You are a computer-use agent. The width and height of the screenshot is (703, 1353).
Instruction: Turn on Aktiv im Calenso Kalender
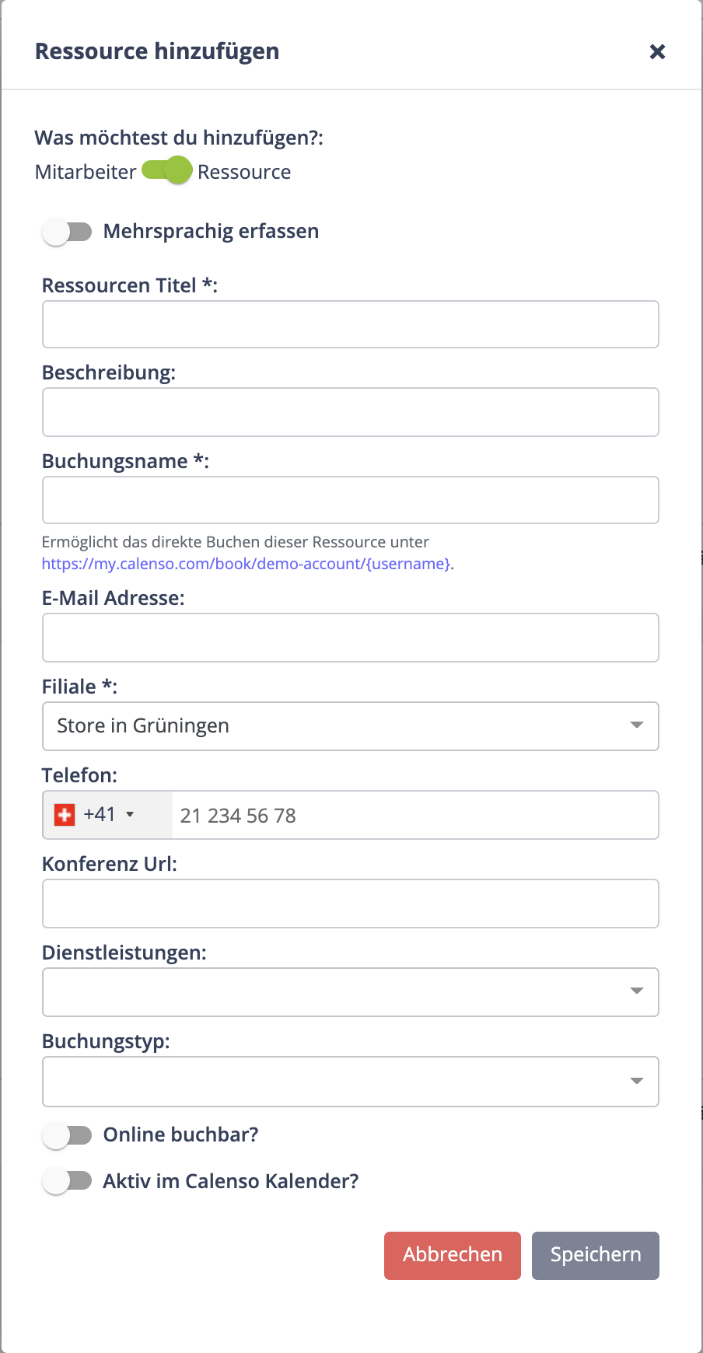(x=67, y=1181)
